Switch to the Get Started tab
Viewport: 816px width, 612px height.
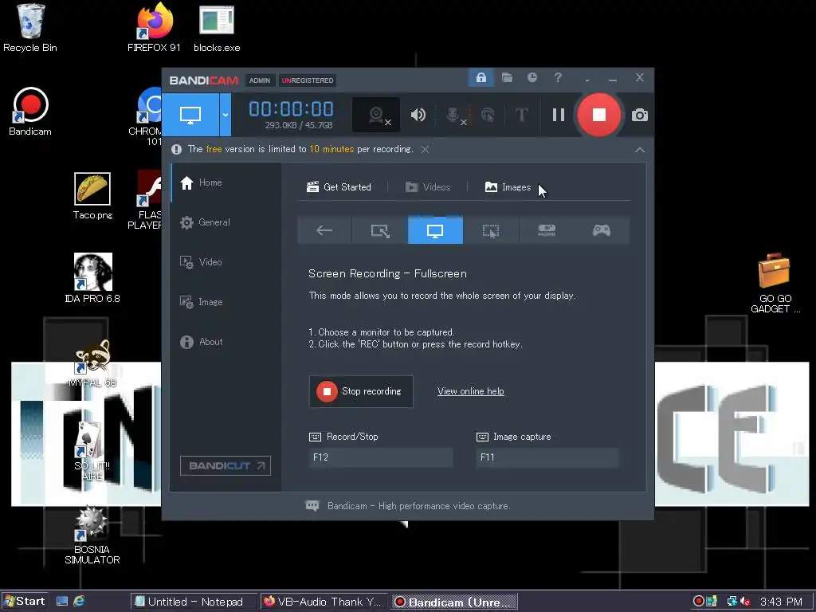339,186
